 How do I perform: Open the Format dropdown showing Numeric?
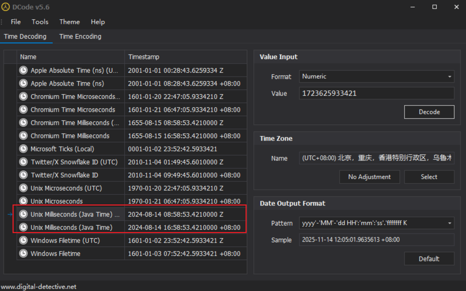(x=376, y=76)
